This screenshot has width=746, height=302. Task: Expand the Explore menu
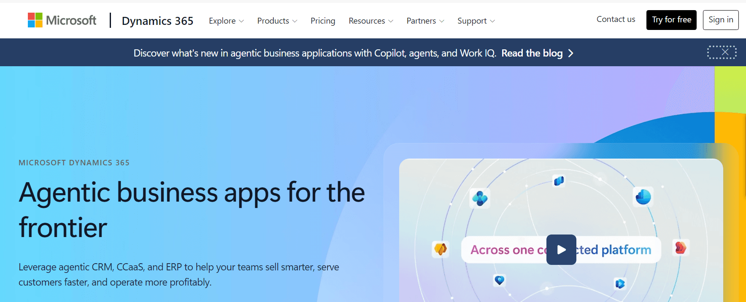point(226,21)
